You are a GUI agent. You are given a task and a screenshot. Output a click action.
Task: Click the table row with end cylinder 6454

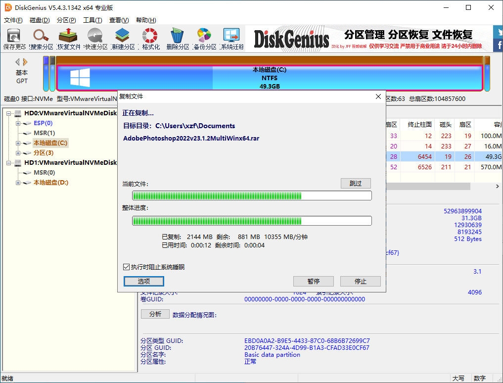[x=444, y=157]
